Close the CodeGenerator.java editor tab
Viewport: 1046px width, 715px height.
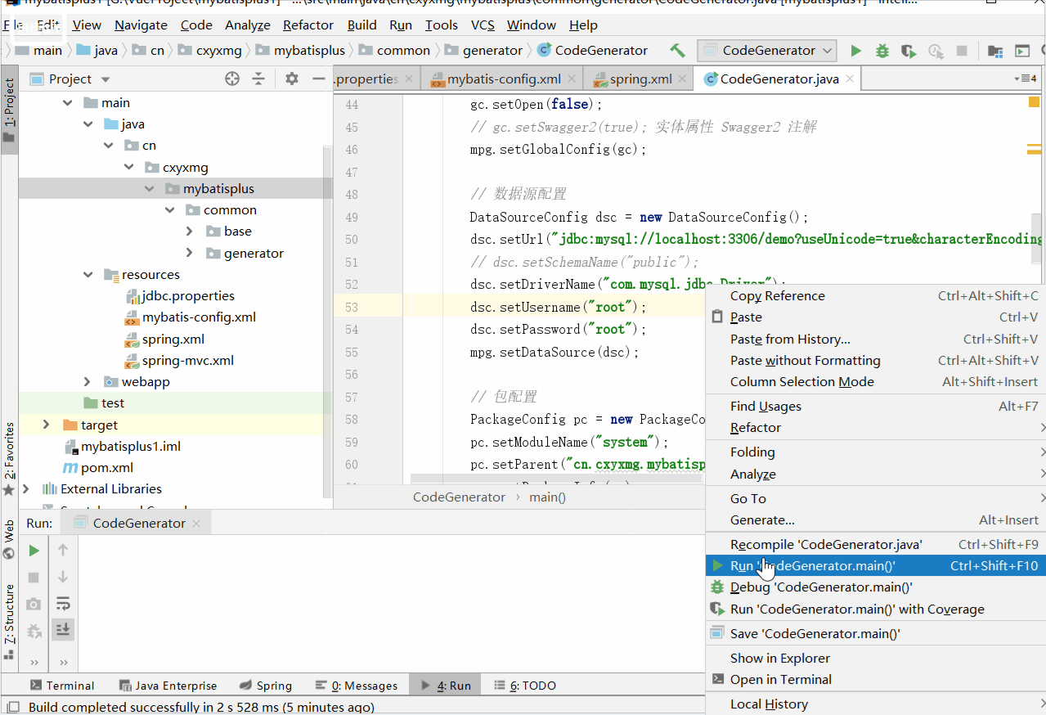coord(850,79)
